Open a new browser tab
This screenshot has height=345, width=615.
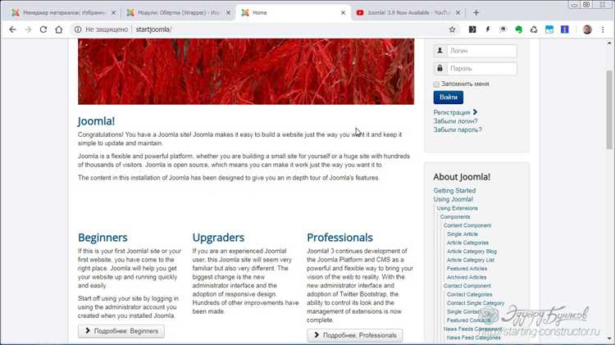tap(476, 12)
